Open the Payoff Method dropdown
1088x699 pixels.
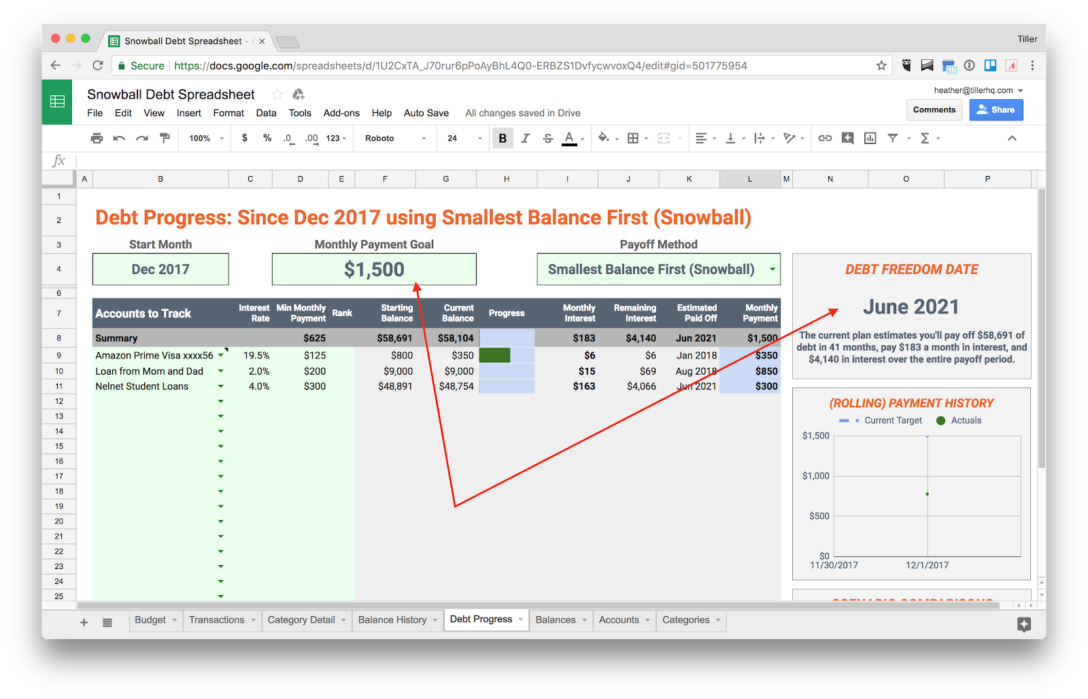pyautogui.click(x=772, y=269)
